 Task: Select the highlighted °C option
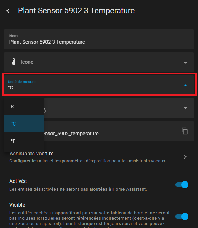24,124
